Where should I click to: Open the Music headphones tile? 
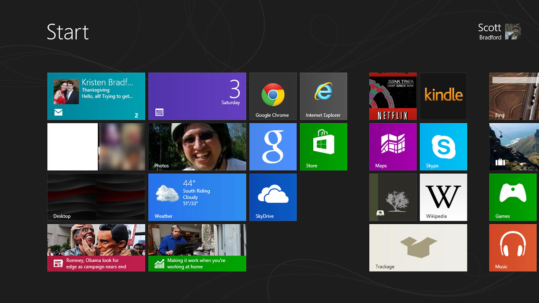pos(512,247)
